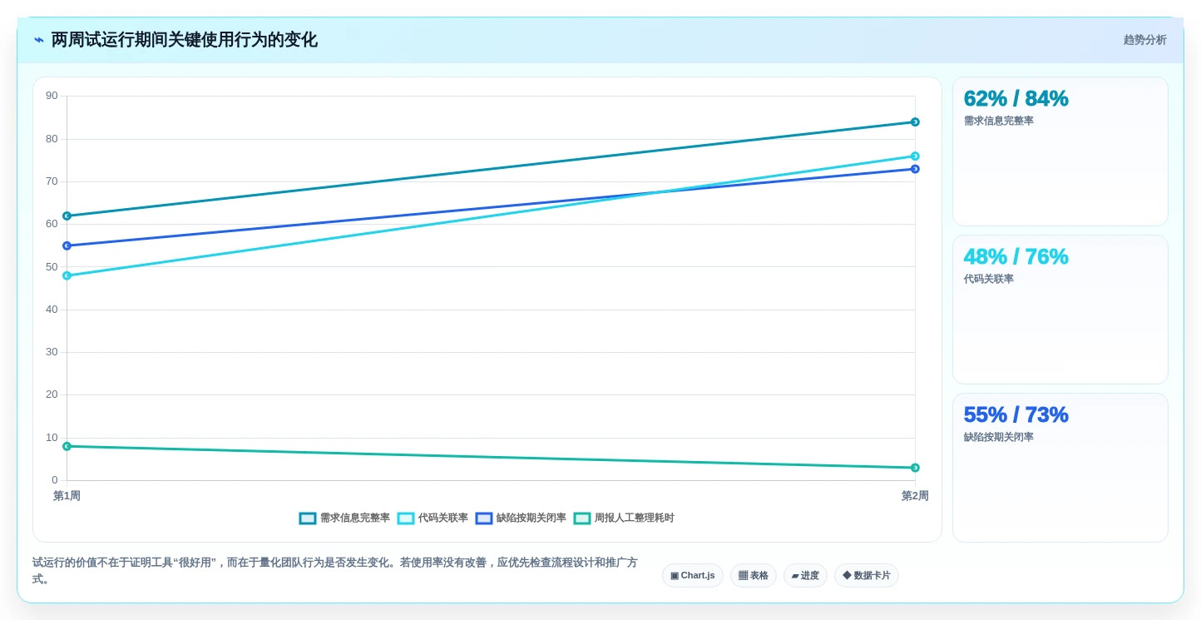
Task: Click the chart title 两周试运行期间关键使用行为的变化
Action: (x=185, y=40)
